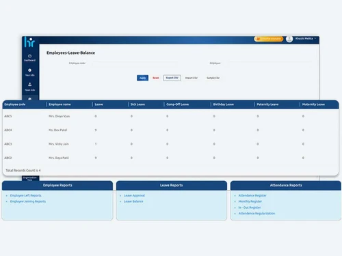Viewport: 342px width, 256px height.
Task: Select employee code ABC4 cell
Action: (x=8, y=130)
